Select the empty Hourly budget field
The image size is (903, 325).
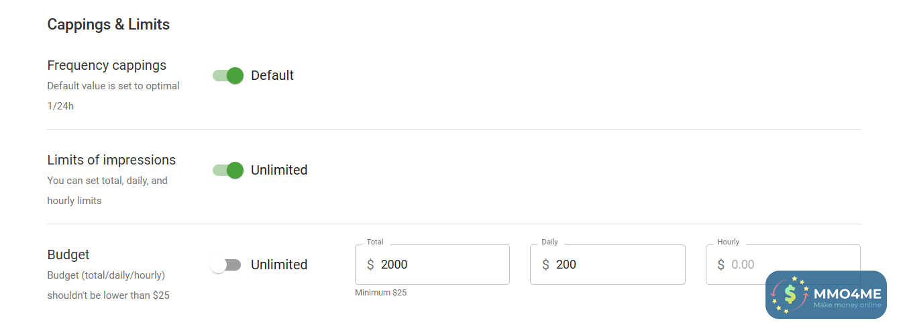738,265
